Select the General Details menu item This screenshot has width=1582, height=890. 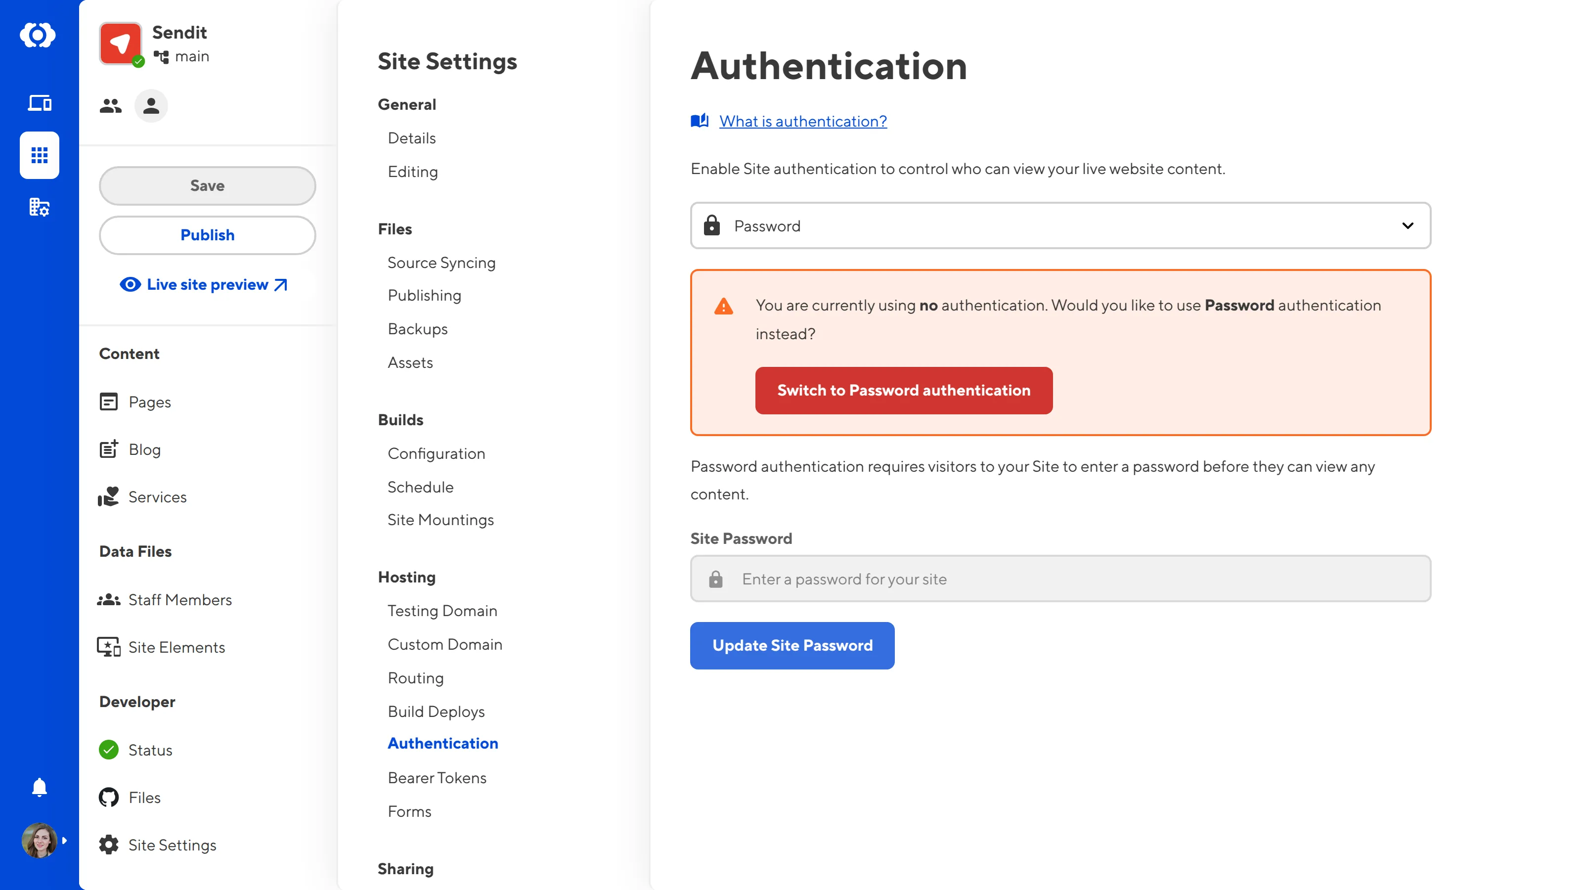pyautogui.click(x=412, y=137)
